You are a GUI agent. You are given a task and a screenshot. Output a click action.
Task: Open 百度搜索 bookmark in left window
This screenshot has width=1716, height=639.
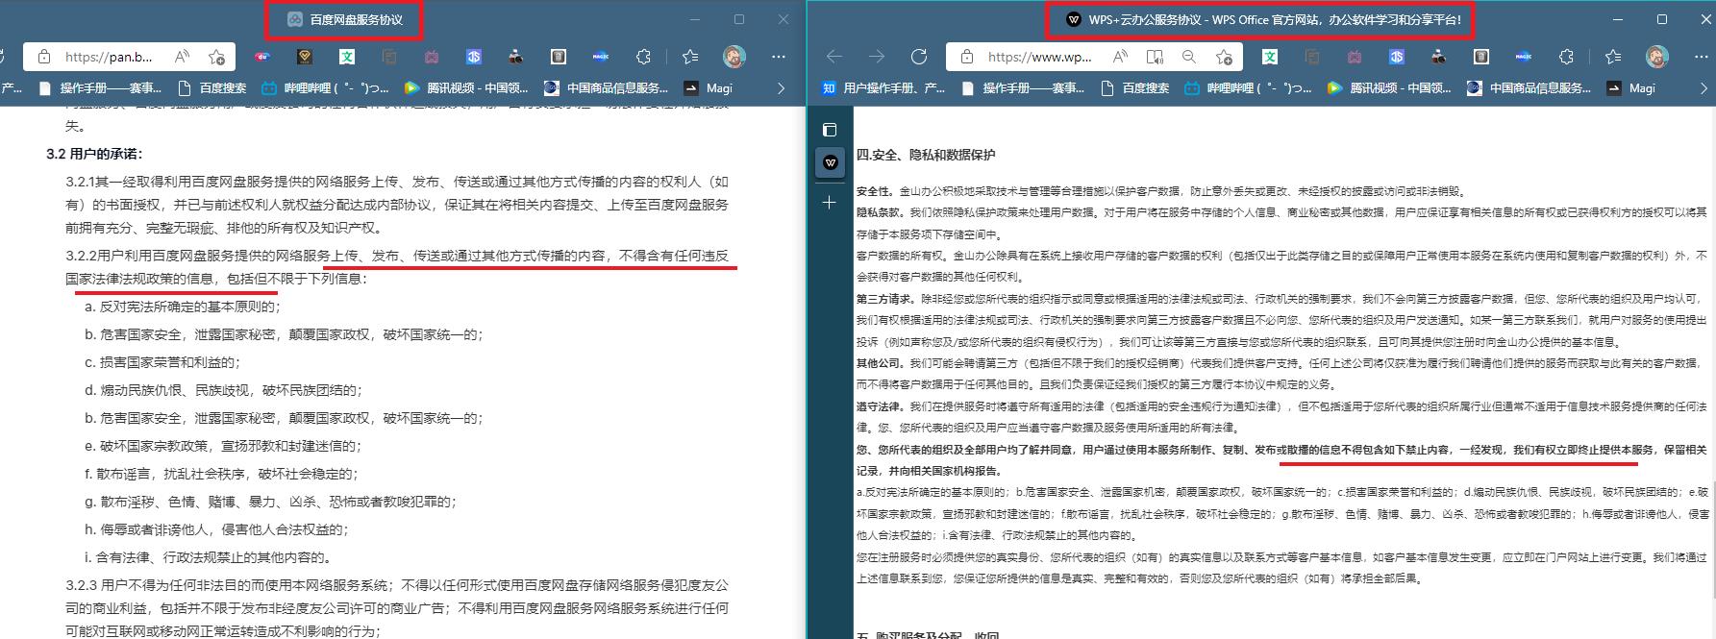coord(211,87)
